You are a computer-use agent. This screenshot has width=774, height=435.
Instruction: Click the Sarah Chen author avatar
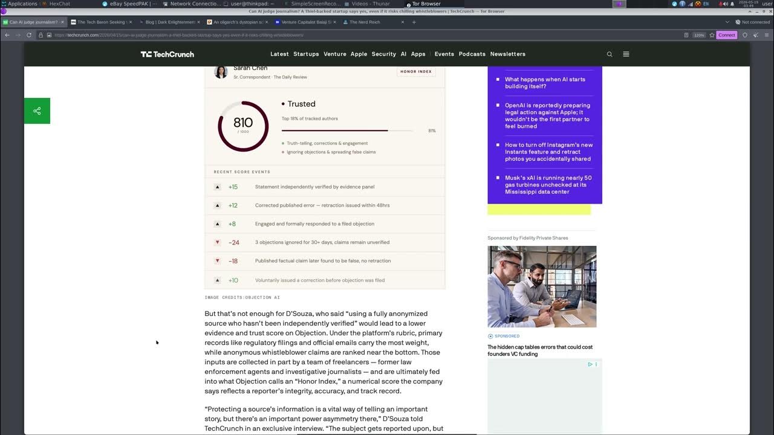click(221, 72)
